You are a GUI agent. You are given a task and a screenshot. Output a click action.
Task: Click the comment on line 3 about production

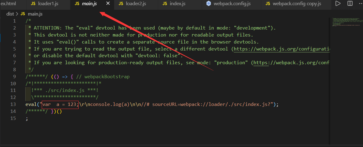tap(141, 35)
